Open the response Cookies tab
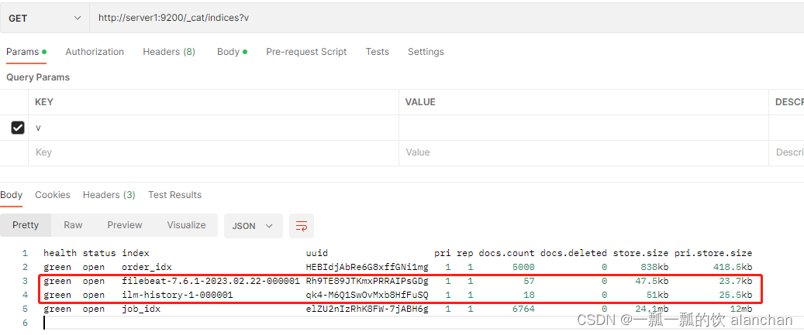The width and height of the screenshot is (804, 335). [x=52, y=195]
